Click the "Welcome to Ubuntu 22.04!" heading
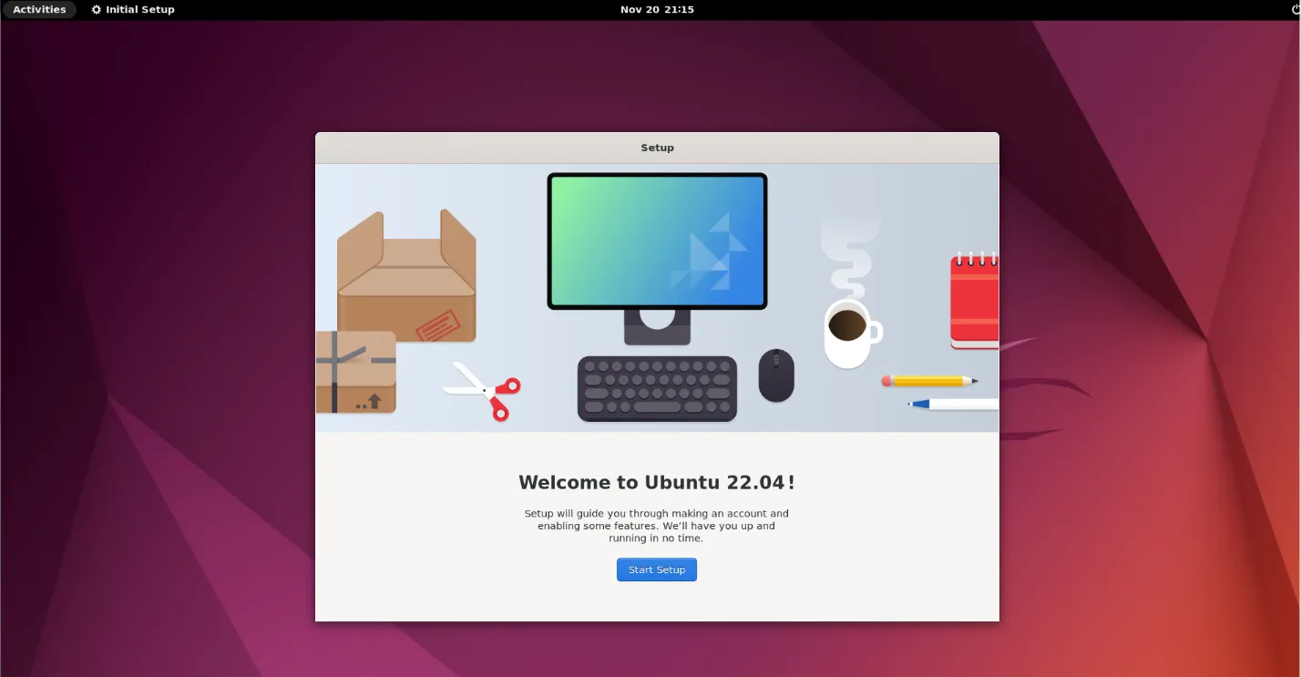The width and height of the screenshot is (1301, 677). 657,482
